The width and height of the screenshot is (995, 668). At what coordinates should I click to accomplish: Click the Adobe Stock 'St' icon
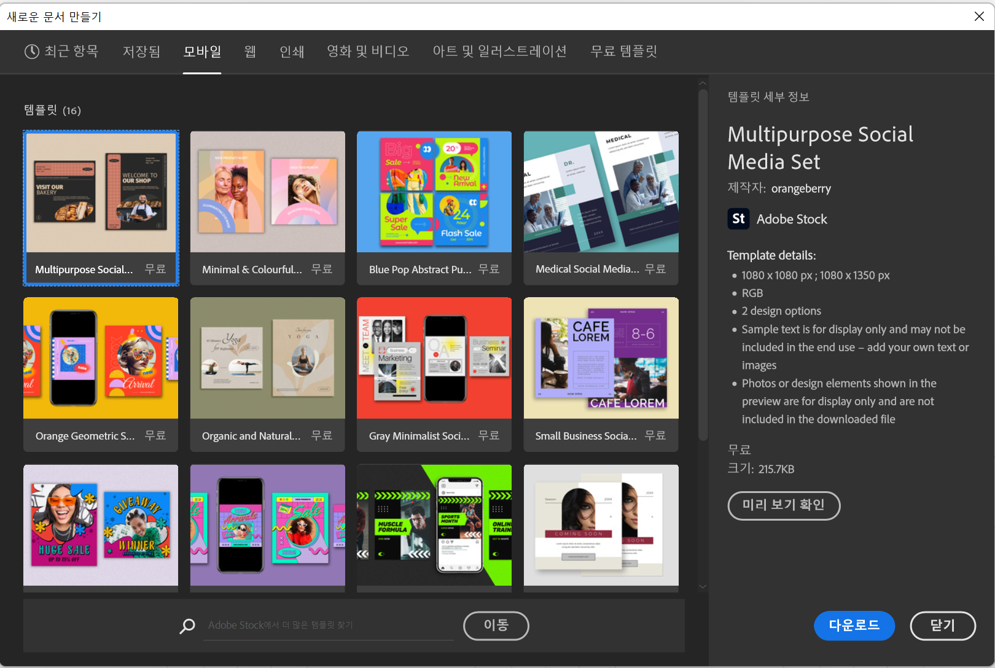pos(739,219)
